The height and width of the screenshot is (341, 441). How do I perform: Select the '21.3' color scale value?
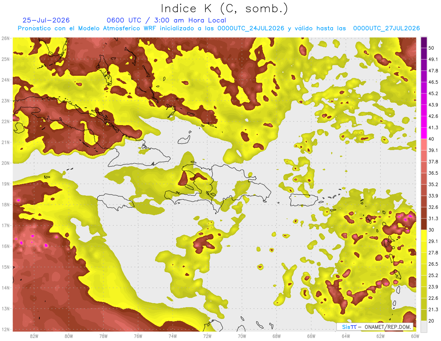(x=433, y=309)
